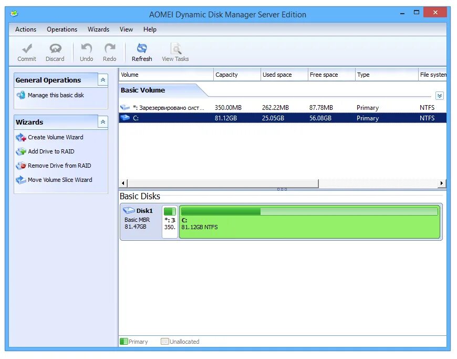Click the C: volume drive icon in list

tap(124, 118)
